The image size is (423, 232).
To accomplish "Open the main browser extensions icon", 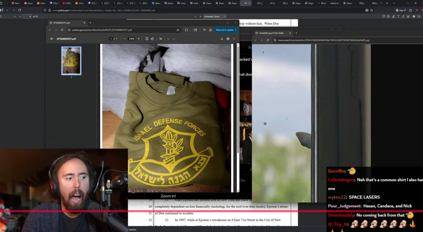I will coord(410,10).
